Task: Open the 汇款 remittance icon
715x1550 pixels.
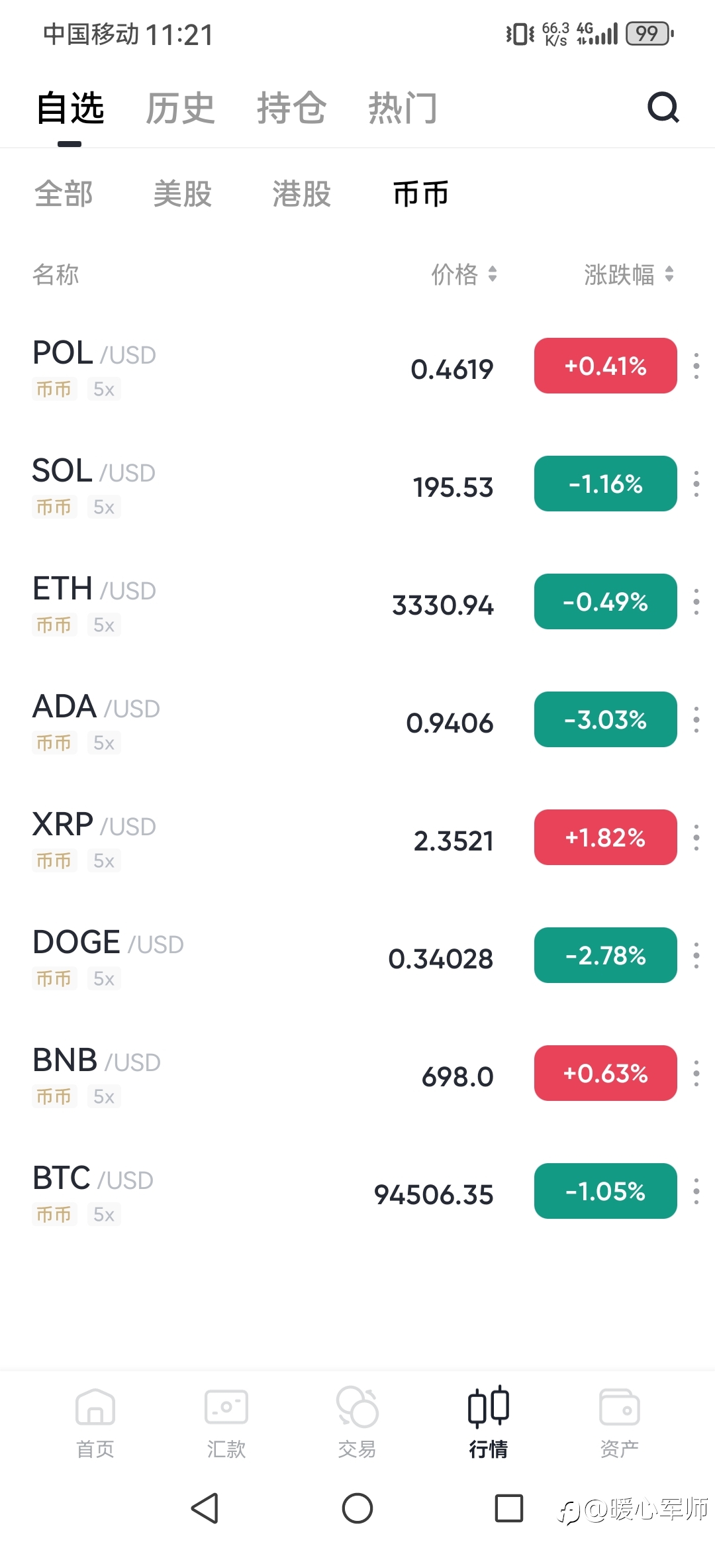Action: point(226,1407)
